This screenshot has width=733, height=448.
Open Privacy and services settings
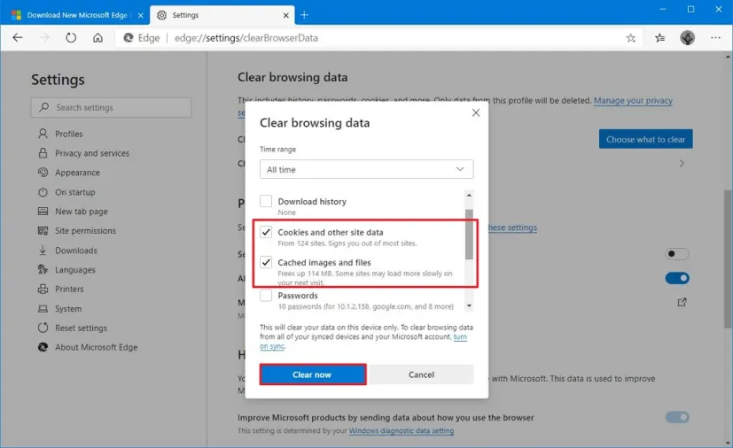pyautogui.click(x=92, y=153)
